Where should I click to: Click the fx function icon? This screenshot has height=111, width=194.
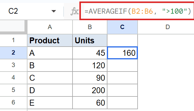[x=75, y=11]
